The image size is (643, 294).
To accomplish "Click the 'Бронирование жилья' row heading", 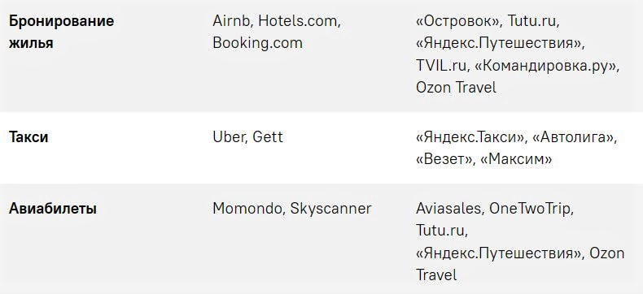I will 62,32.
